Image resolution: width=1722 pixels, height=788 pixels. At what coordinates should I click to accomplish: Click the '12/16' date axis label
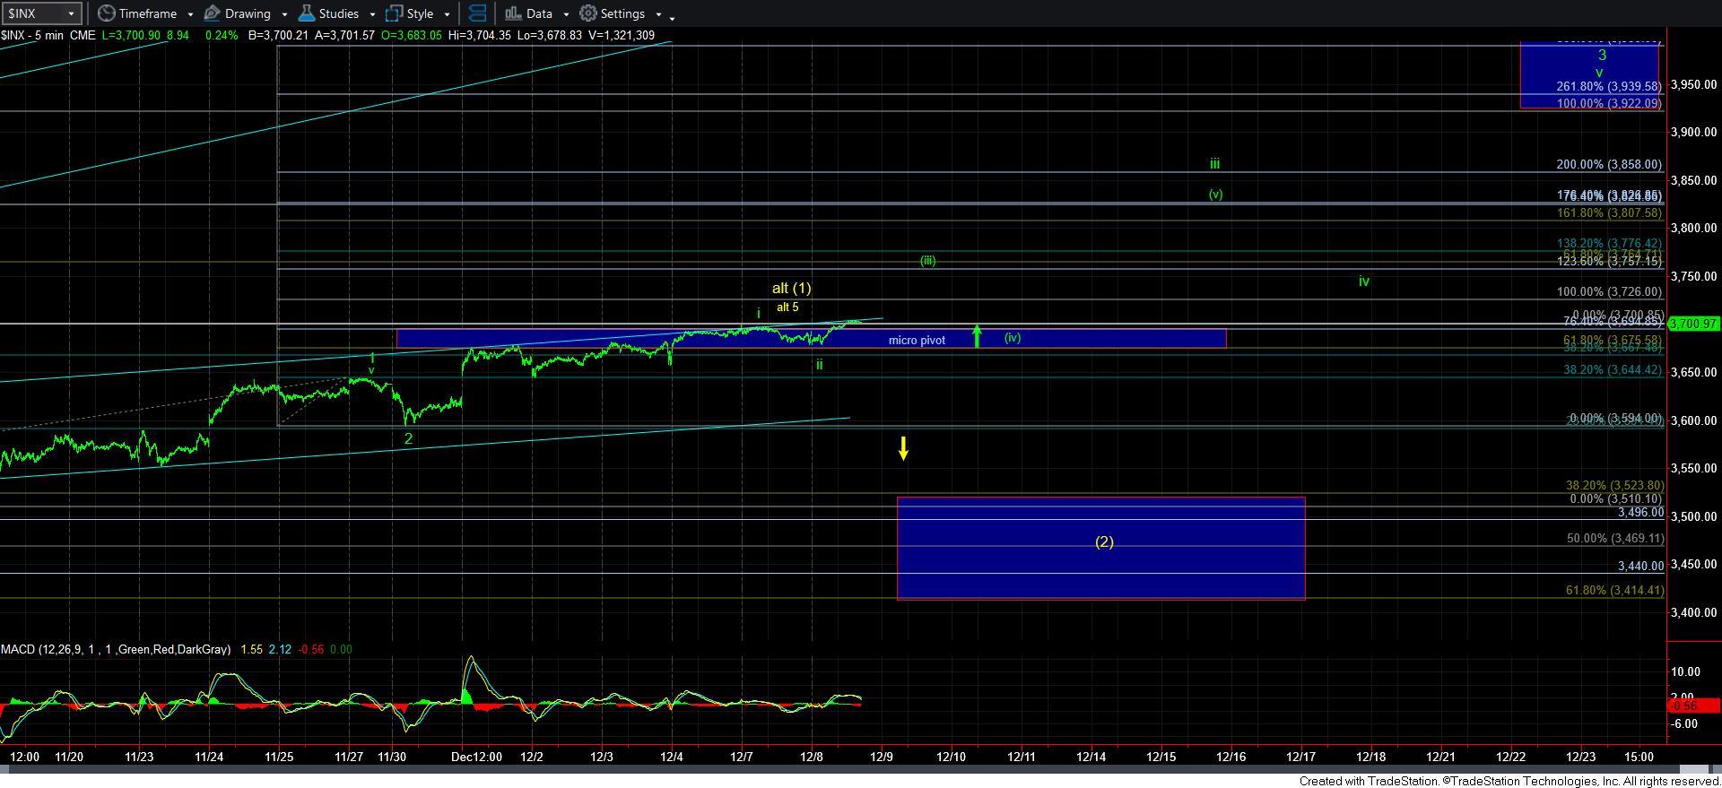pos(1231,757)
